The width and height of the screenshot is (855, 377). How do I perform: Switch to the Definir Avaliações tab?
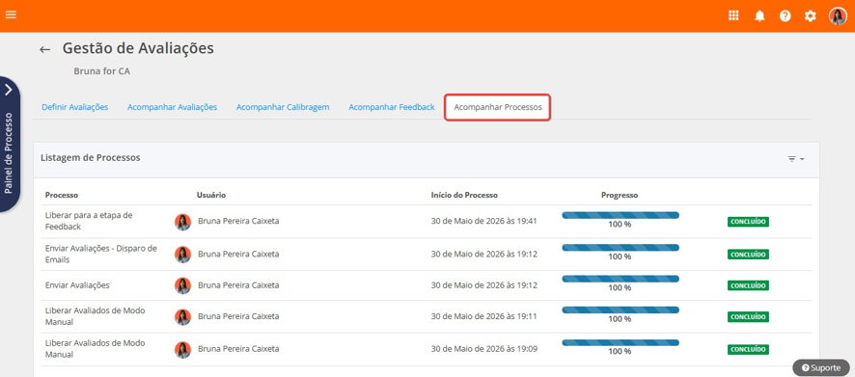(74, 107)
